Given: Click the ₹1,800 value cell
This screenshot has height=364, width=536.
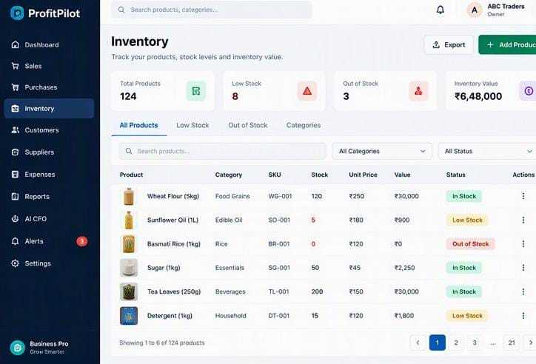Looking at the screenshot, I should coord(404,315).
